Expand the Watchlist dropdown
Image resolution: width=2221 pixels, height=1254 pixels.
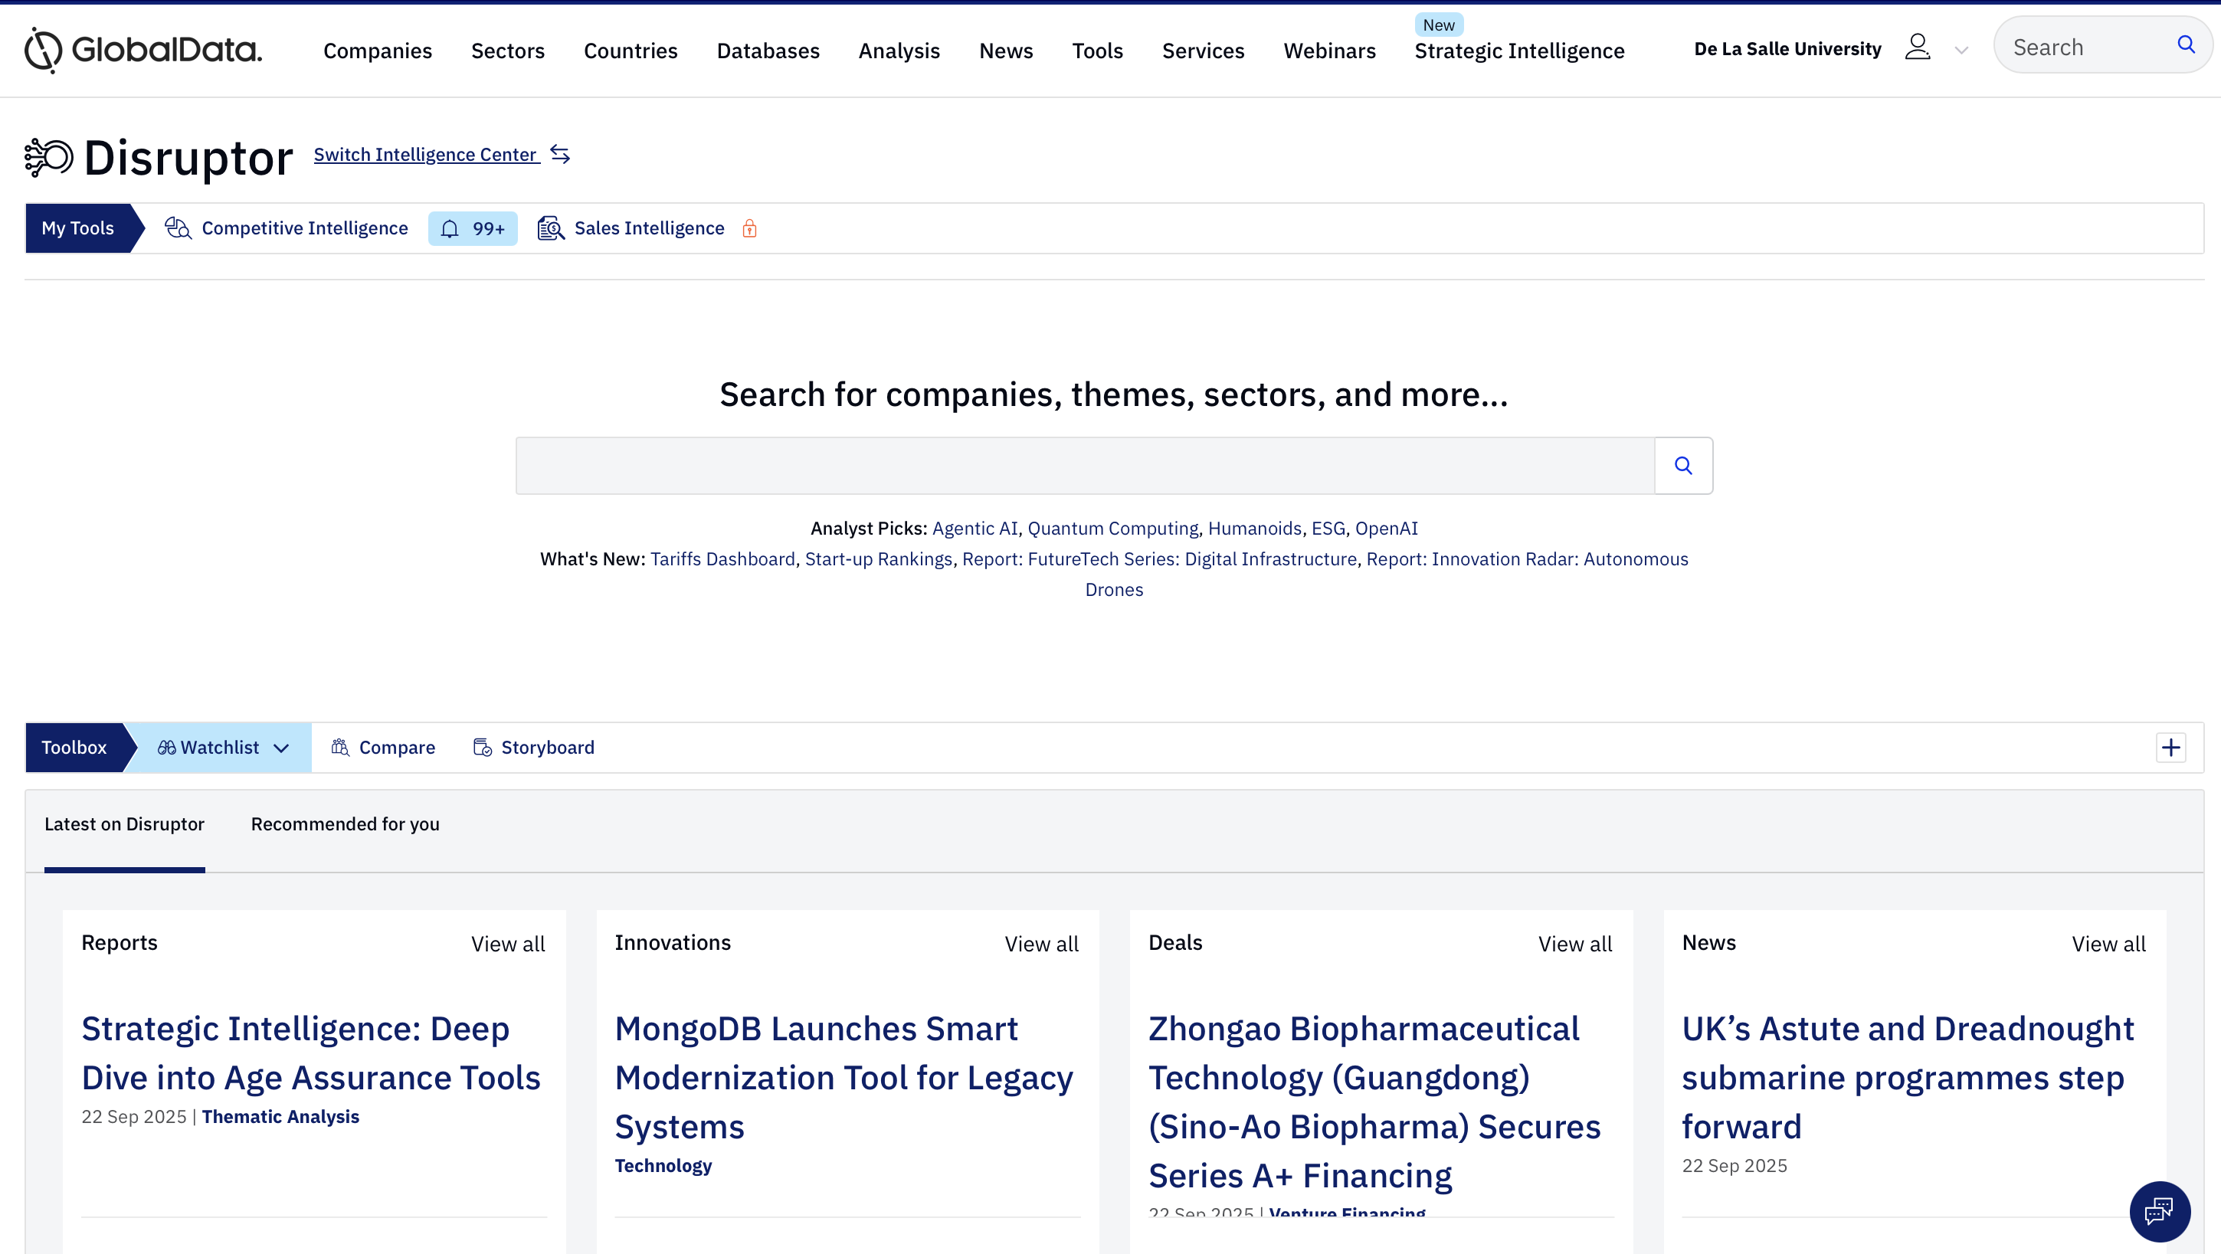click(x=281, y=748)
